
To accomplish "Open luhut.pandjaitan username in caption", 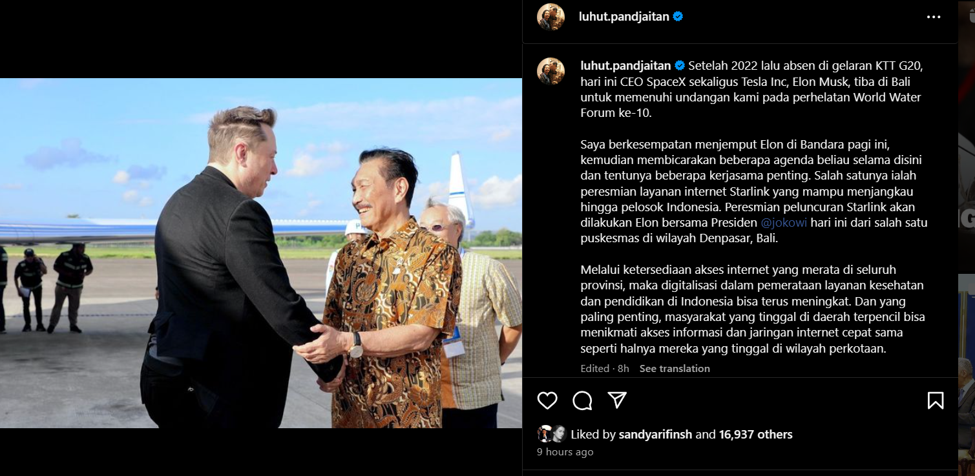I will tap(625, 65).
